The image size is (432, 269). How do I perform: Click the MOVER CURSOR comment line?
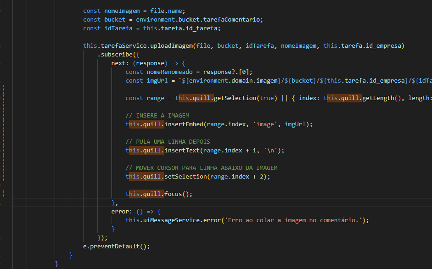click(x=201, y=168)
